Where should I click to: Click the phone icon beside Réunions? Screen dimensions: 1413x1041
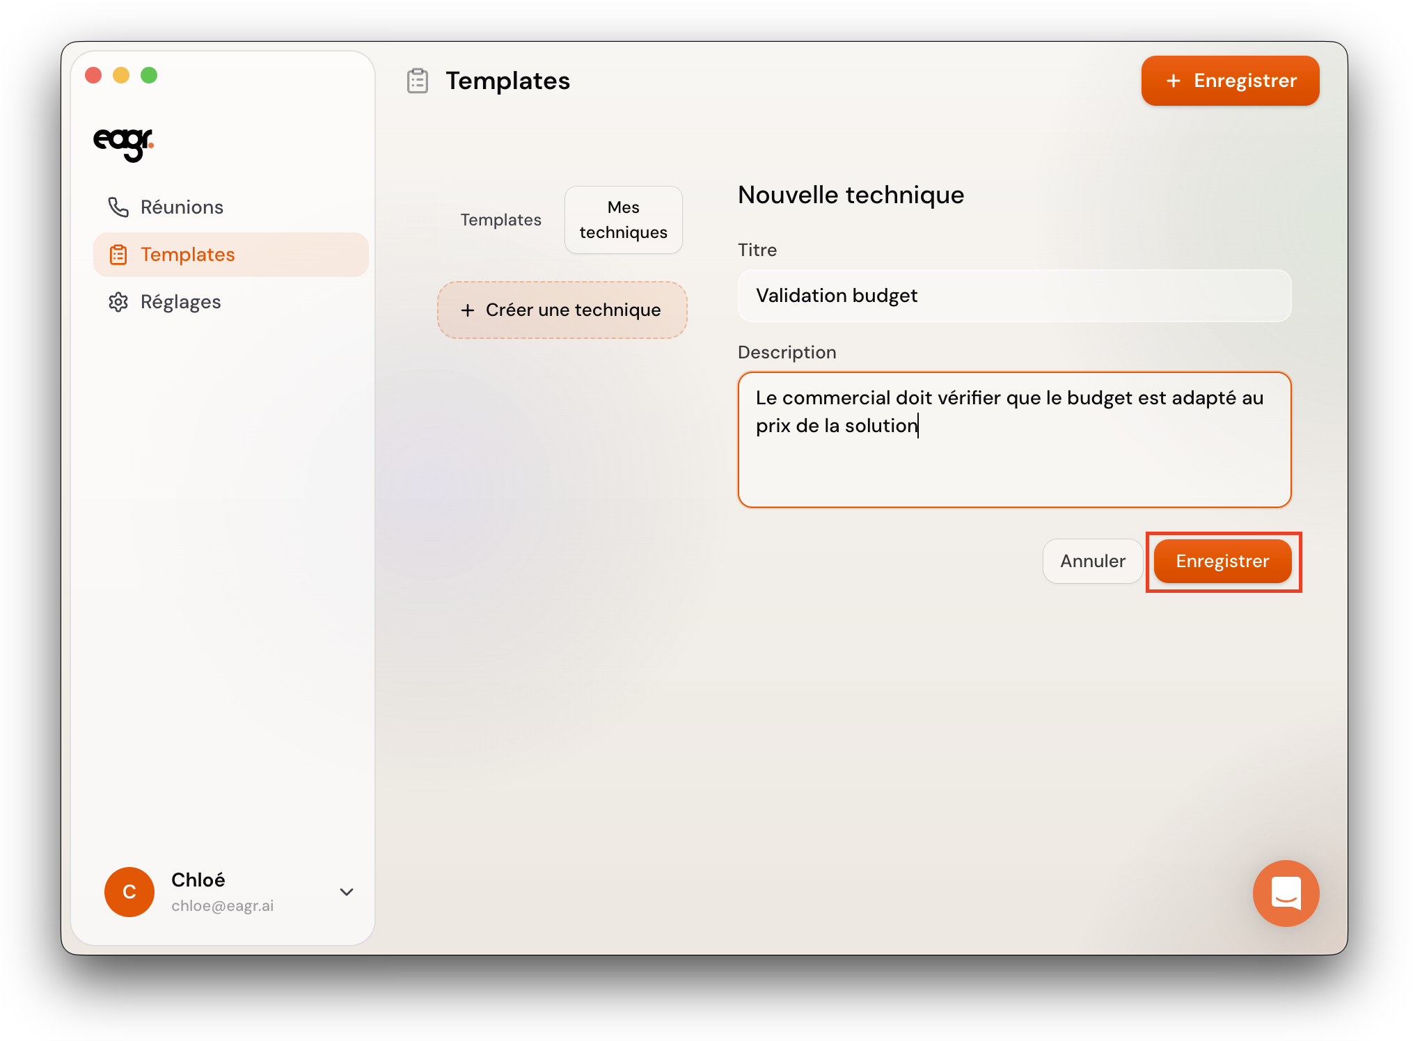[118, 207]
